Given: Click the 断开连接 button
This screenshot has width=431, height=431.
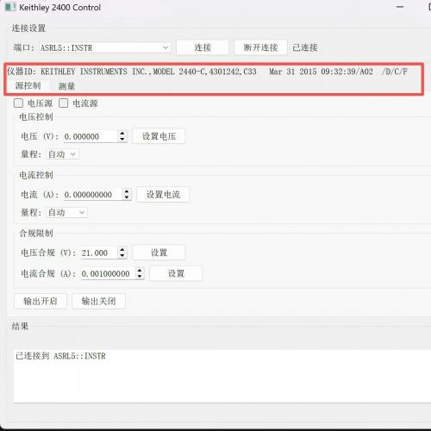Looking at the screenshot, I should (x=260, y=47).
